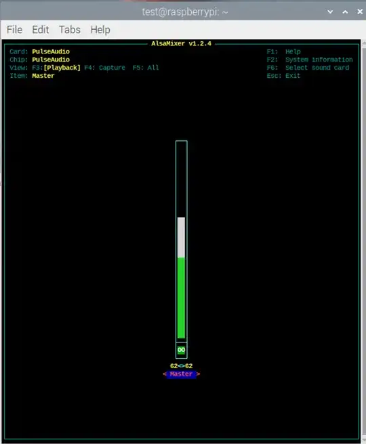The image size is (366, 444).
Task: Click the Chip PulseAudio value
Action: coord(51,60)
